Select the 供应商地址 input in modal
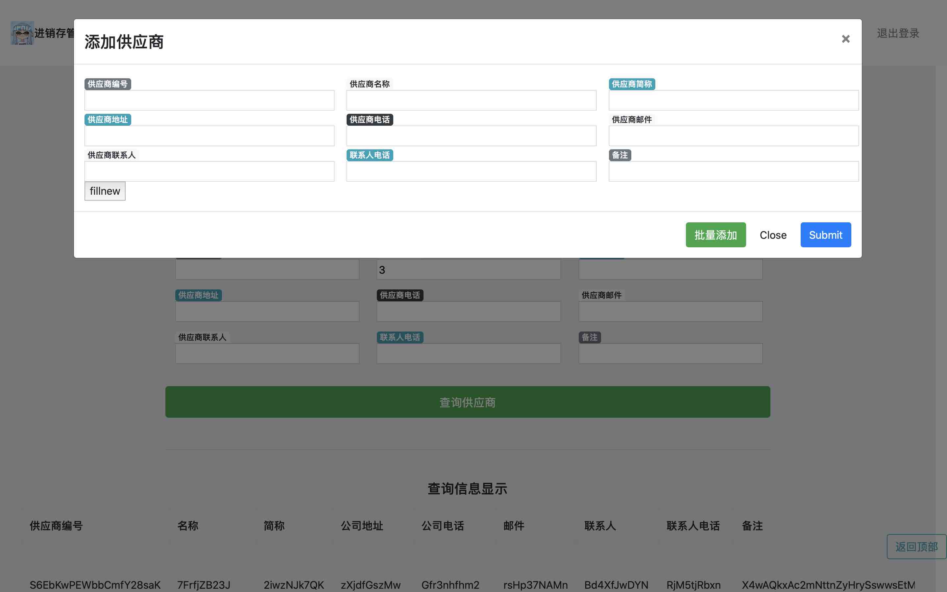Image resolution: width=947 pixels, height=592 pixels. [x=209, y=136]
